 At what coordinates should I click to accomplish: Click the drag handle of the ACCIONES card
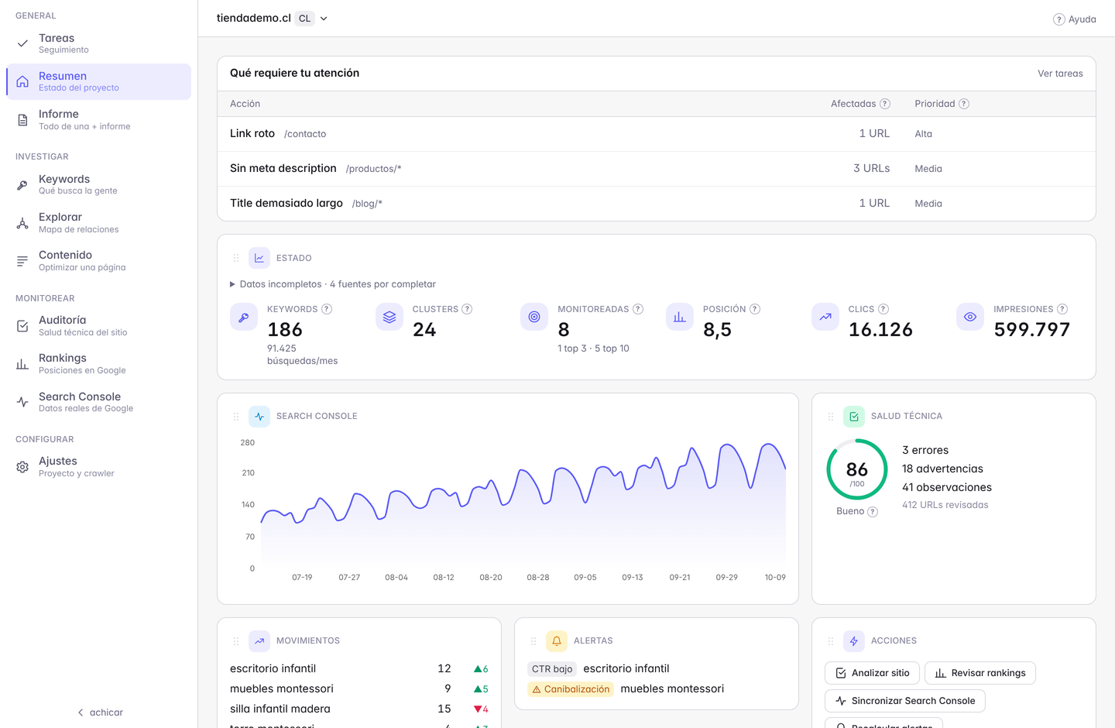click(x=831, y=641)
